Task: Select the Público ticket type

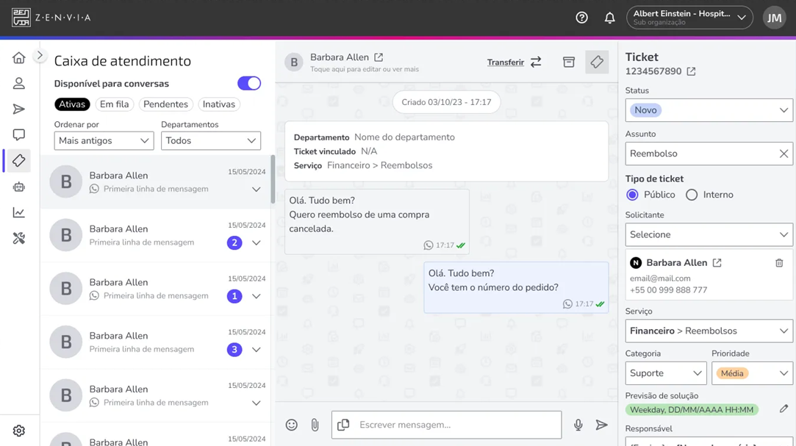Action: click(632, 195)
